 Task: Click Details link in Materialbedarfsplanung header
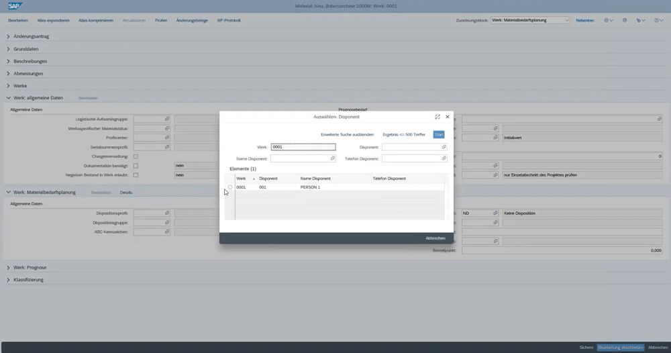[x=126, y=193]
